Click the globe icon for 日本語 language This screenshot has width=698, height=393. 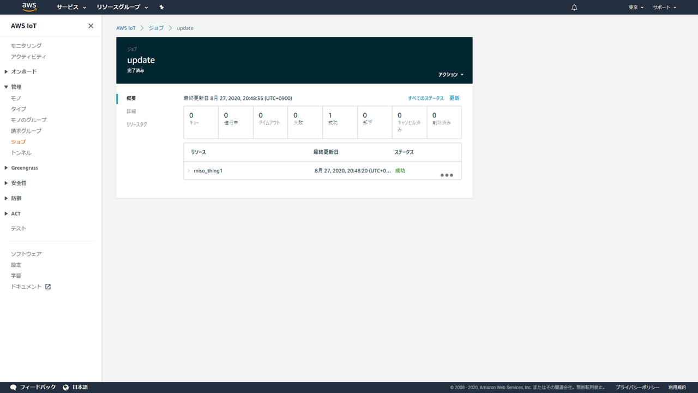pos(66,387)
